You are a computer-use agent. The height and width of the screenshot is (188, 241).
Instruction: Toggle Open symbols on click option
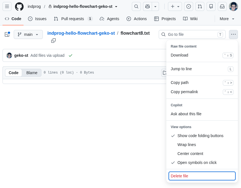202,163
